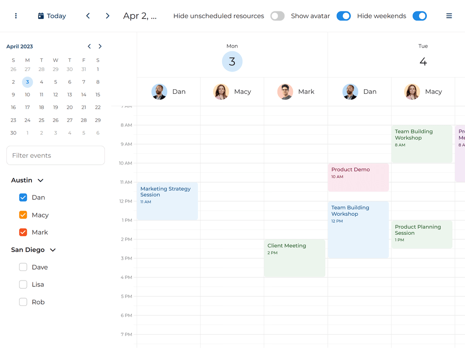Screen dimensions: 465x348
Task: Disable the Show avatar toggle
Action: pos(344,16)
